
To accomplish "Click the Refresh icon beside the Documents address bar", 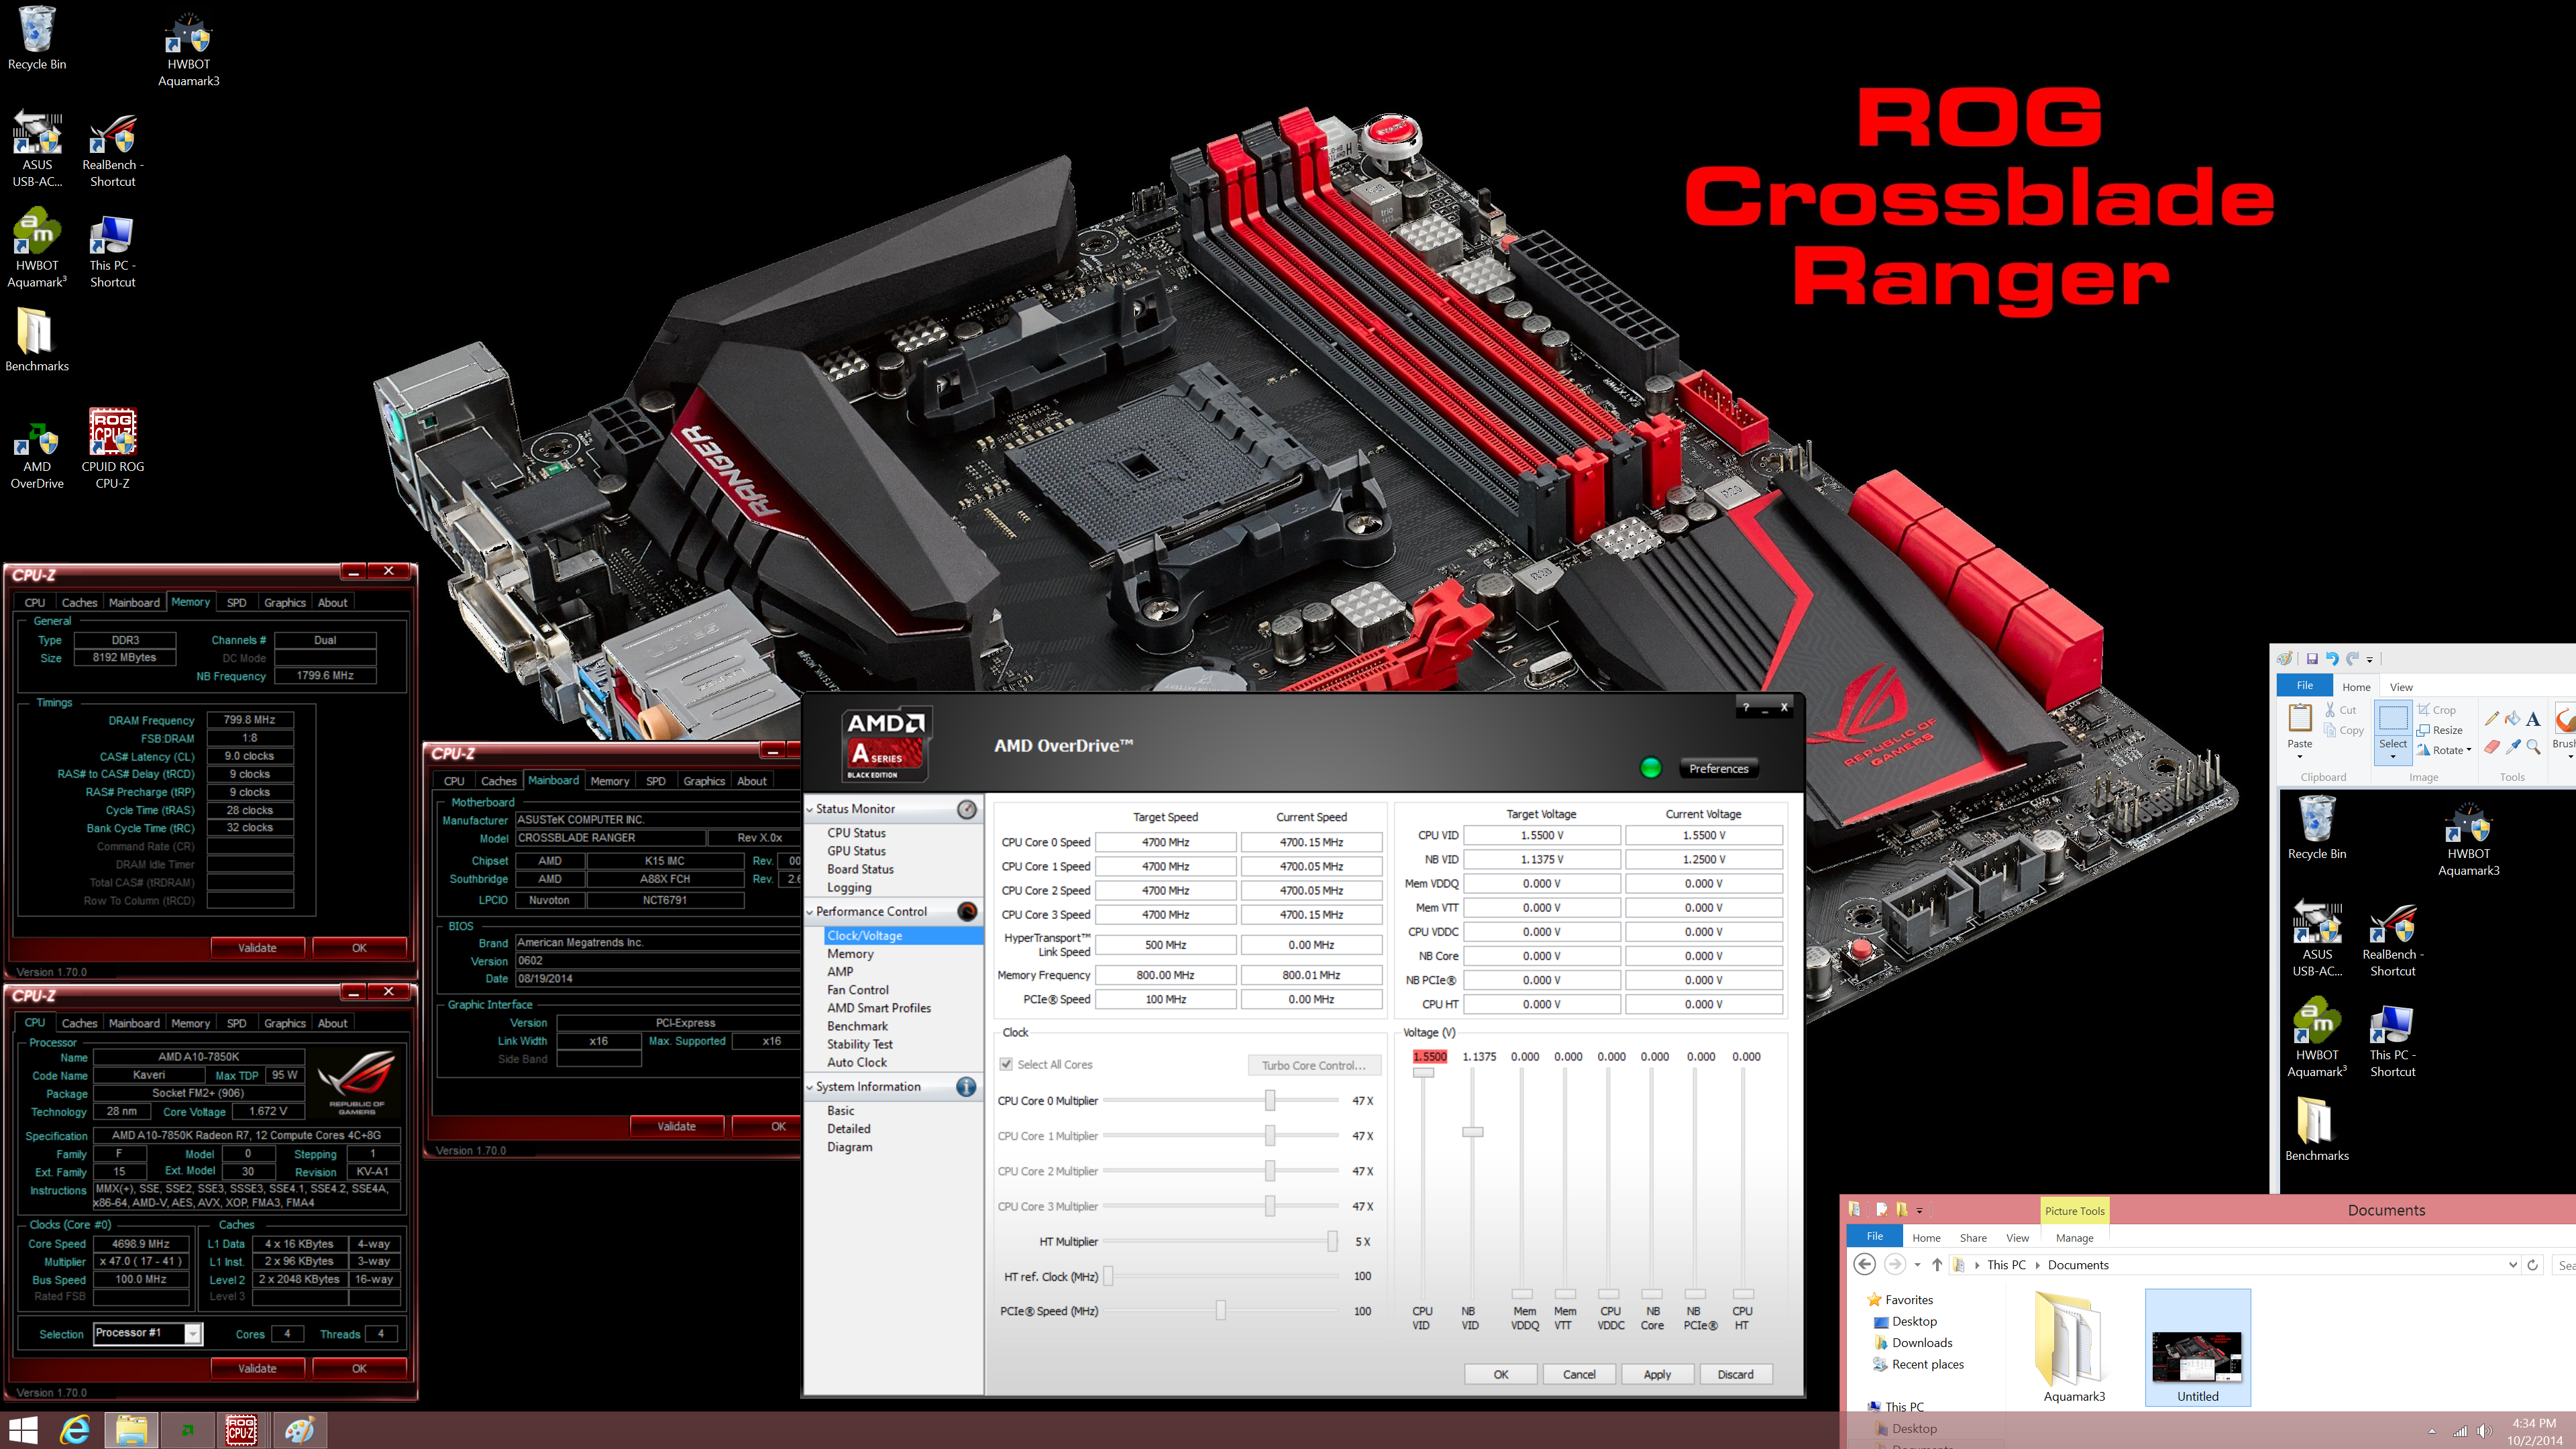I will [2533, 1264].
